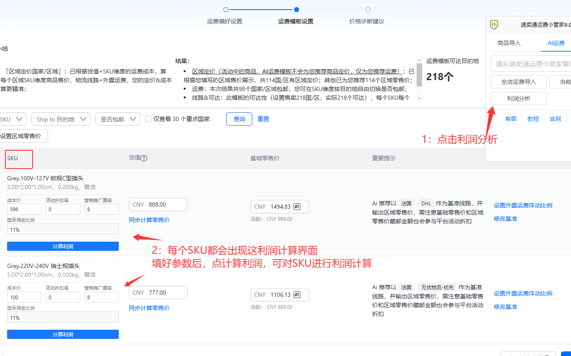The height and width of the screenshot is (356, 571).
Task: Click the 价格诊断建议 step circle indicator
Action: [x=368, y=10]
